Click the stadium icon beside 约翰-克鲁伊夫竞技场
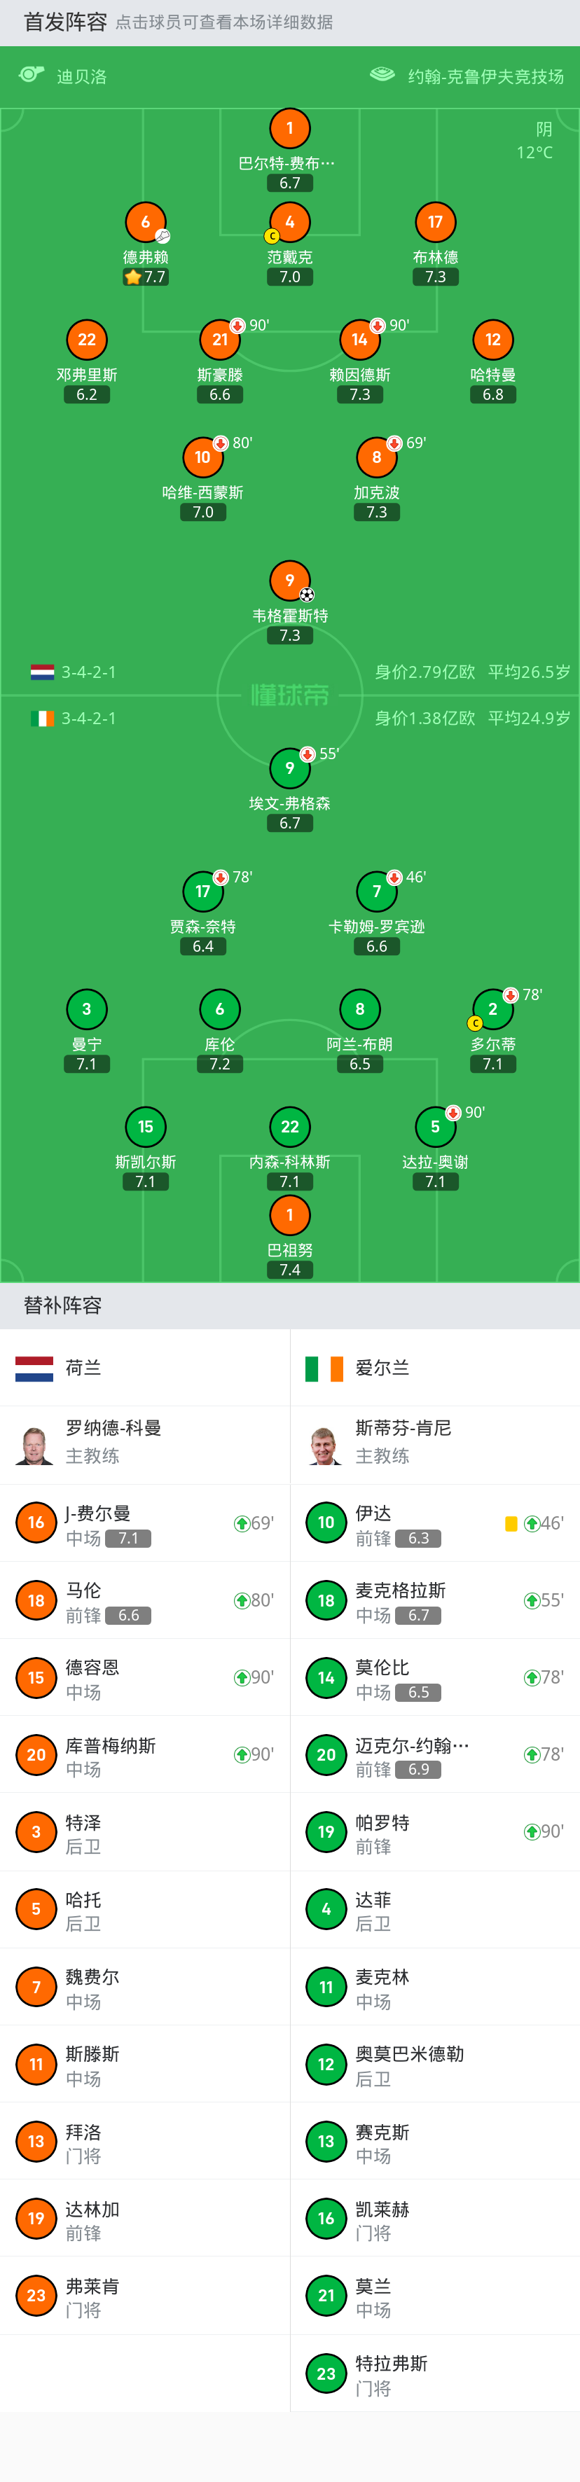 click(382, 75)
